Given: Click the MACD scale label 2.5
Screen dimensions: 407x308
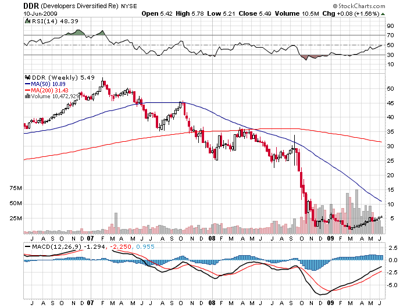Looking at the screenshot, I should (393, 248).
